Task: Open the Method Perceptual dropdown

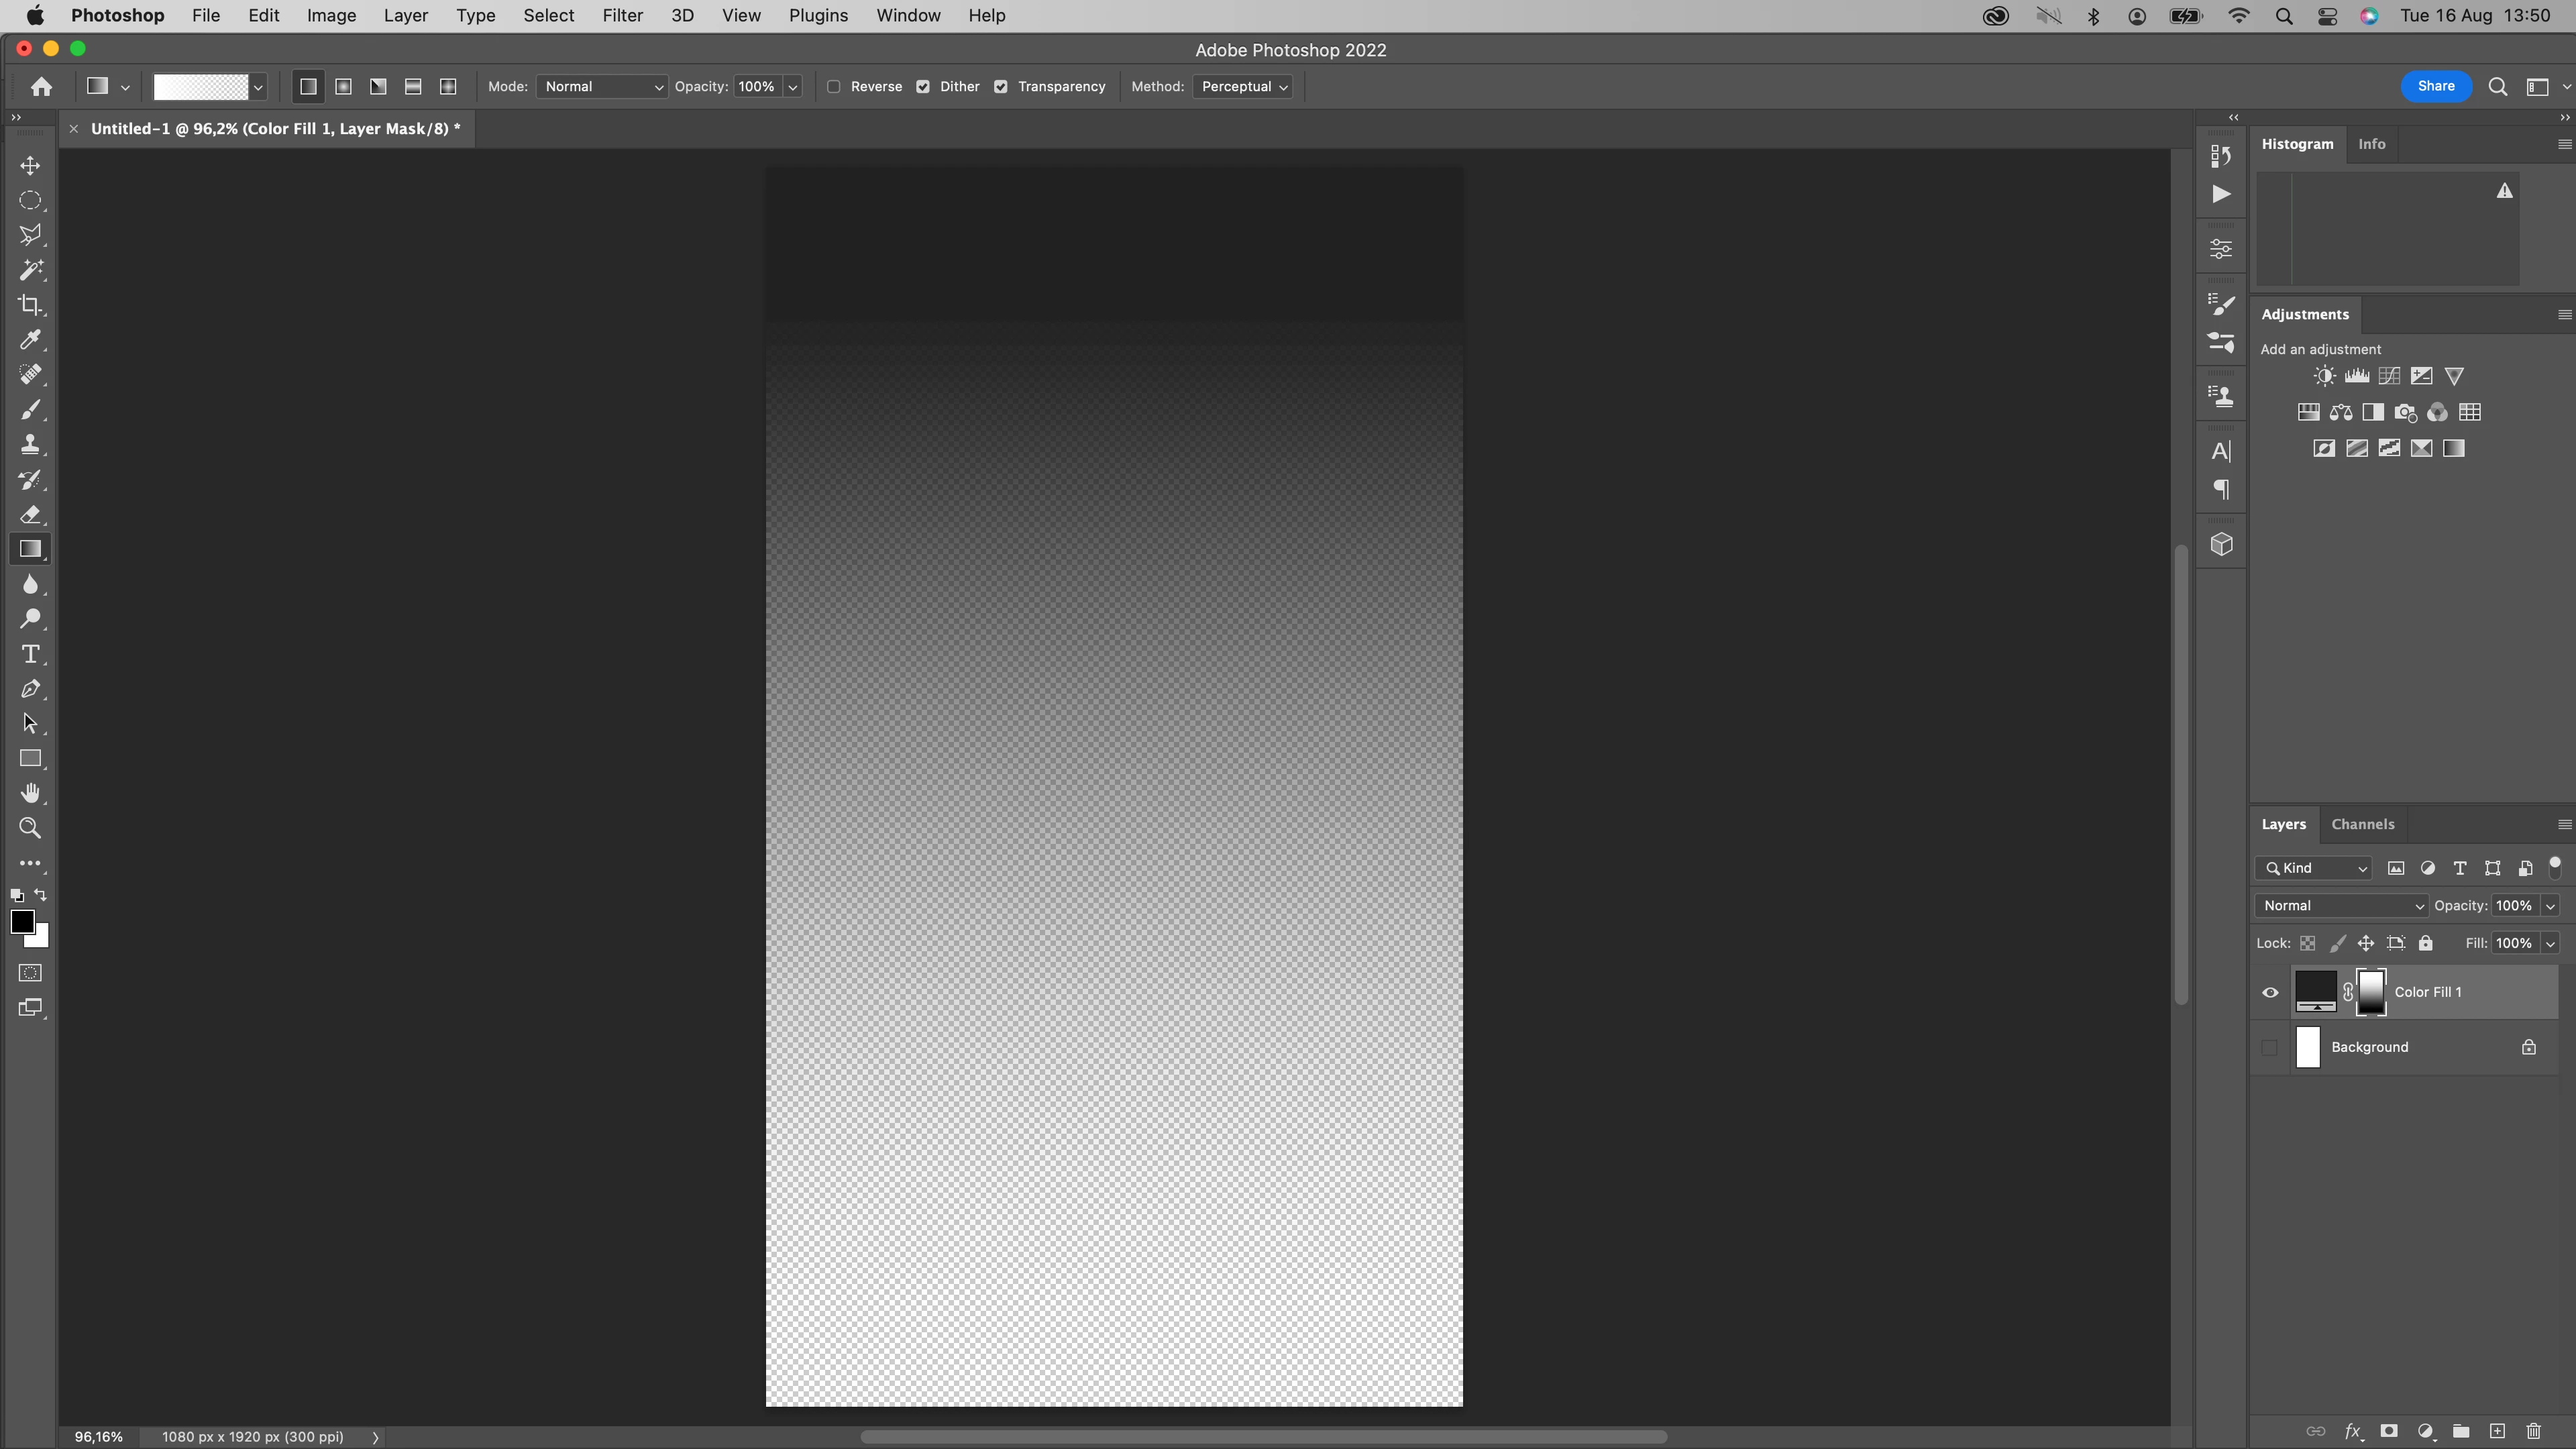Action: [1243, 87]
